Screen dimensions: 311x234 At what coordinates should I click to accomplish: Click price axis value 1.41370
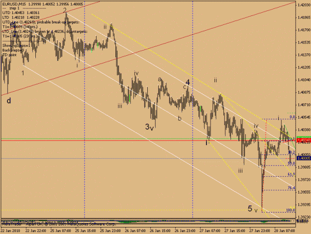[304, 55]
